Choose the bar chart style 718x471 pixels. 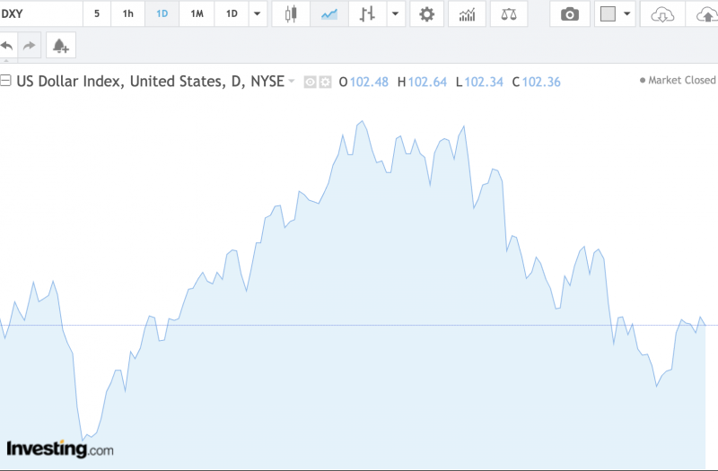click(367, 14)
